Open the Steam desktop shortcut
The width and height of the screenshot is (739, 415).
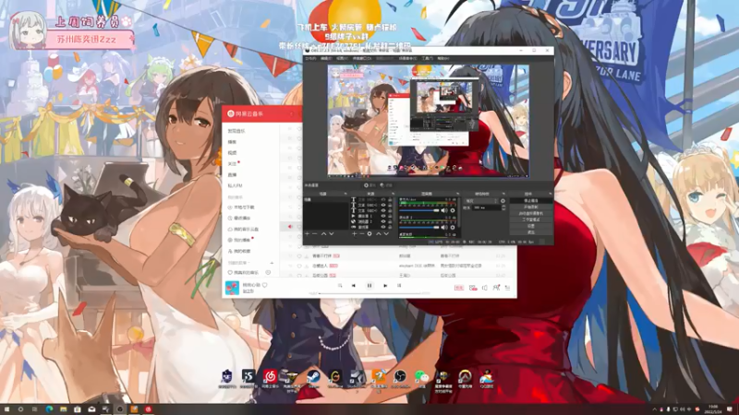[x=313, y=378]
